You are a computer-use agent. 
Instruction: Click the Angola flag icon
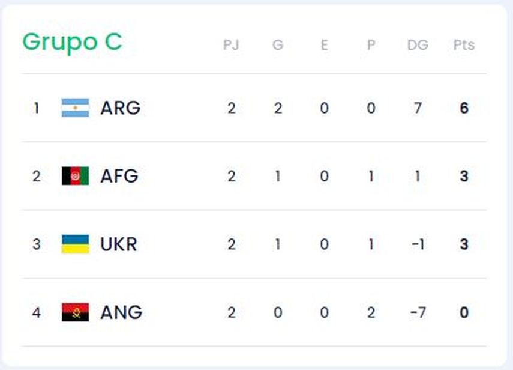coord(75,312)
